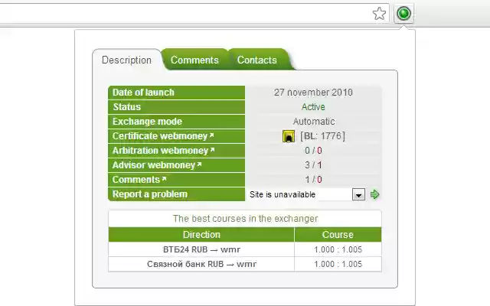Viewport: 490px width, 306px height.
Task: Click the bookmark star icon in address bar
Action: pos(379,14)
